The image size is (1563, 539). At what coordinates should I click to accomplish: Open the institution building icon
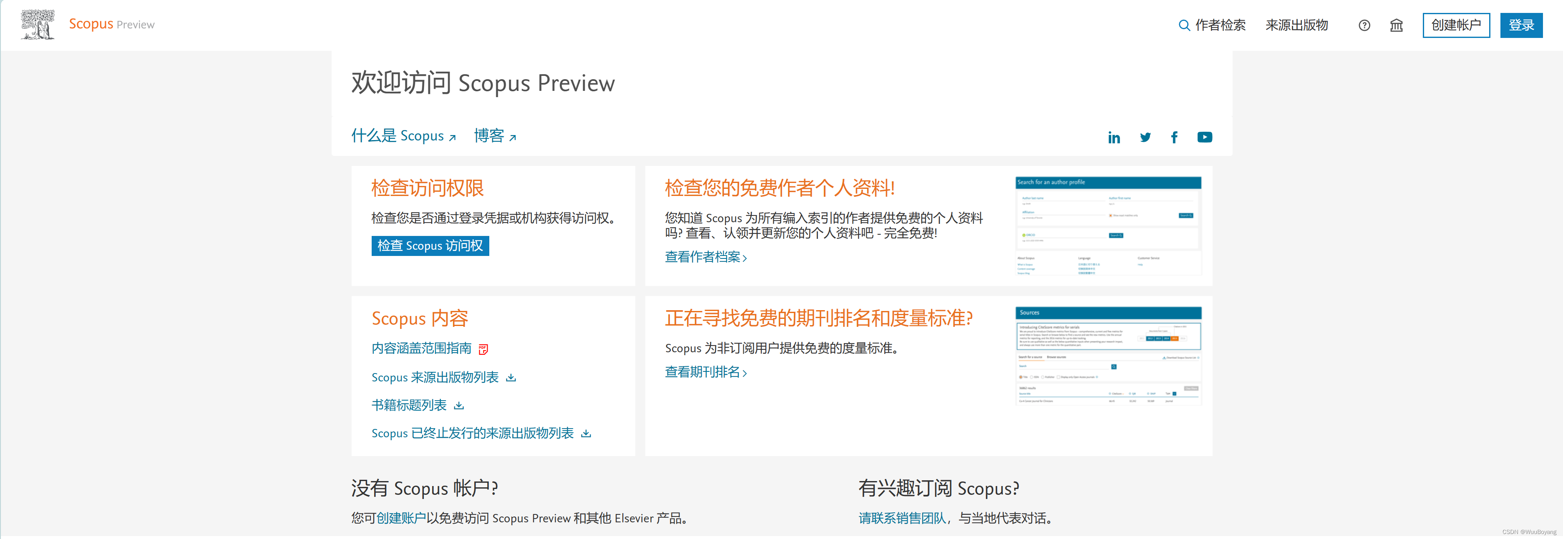coord(1396,25)
